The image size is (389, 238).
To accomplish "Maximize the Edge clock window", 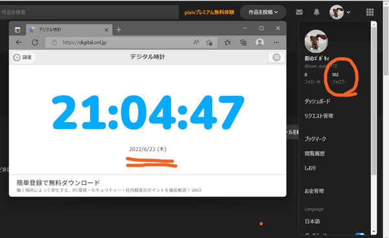I will (x=261, y=29).
